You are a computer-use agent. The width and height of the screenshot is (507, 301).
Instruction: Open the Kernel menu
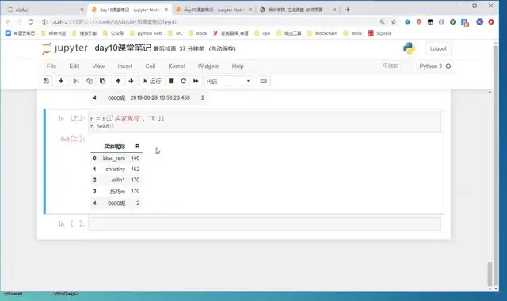[x=177, y=67]
